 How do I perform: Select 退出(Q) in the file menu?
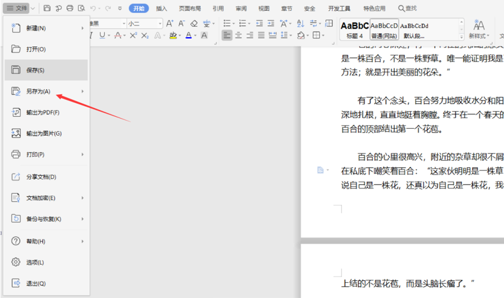click(46, 283)
